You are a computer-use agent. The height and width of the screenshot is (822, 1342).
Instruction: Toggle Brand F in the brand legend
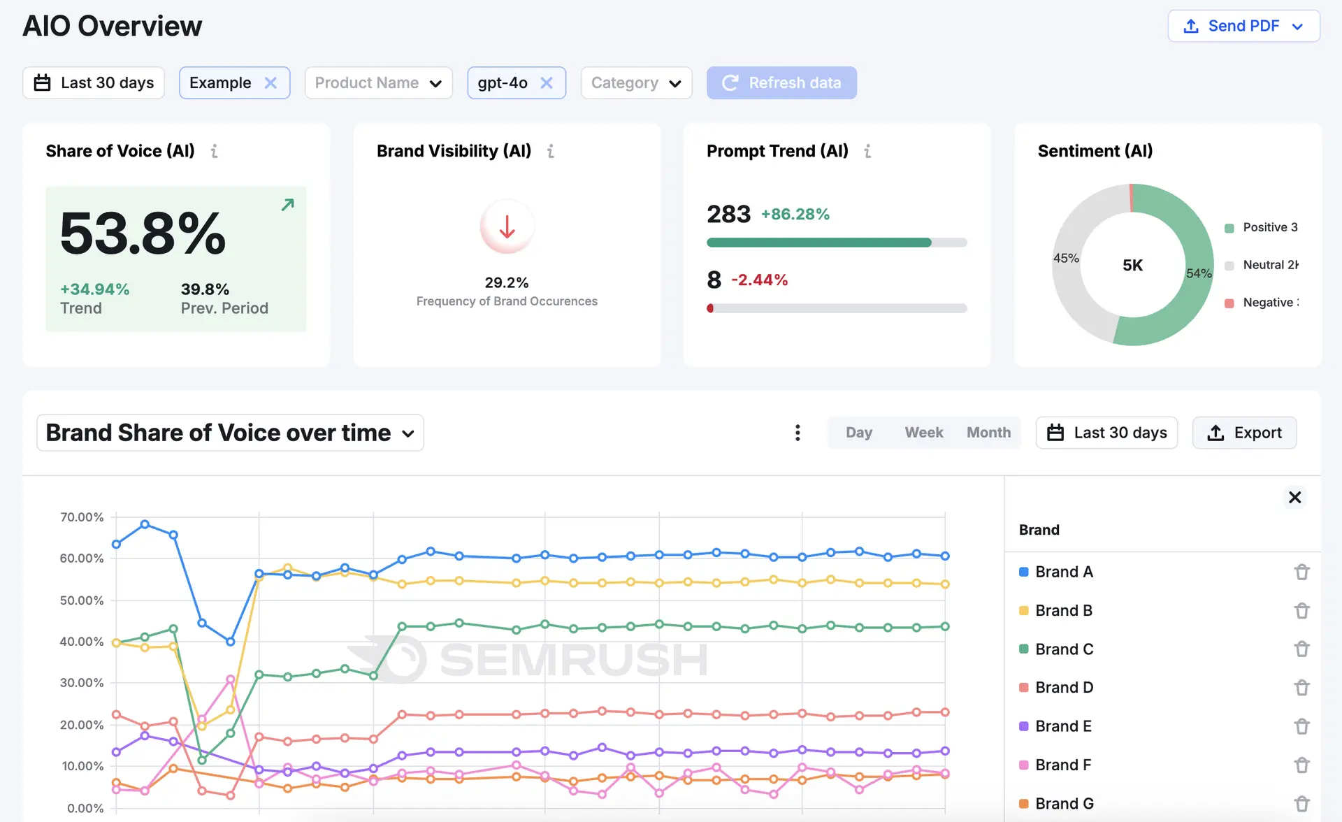coord(1063,765)
